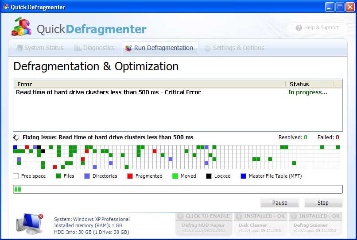Image resolution: width=357 pixels, height=240 pixels.
Task: Select the Critical Error row in list
Action: pyautogui.click(x=178, y=92)
